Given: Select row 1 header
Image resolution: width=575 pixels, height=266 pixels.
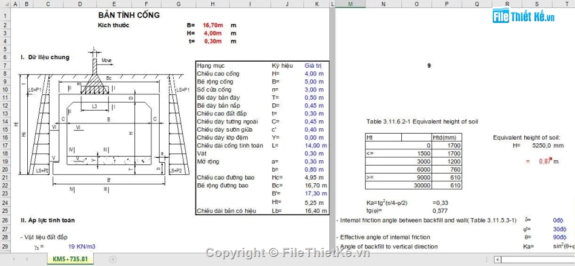Looking at the screenshot, I should point(5,16).
